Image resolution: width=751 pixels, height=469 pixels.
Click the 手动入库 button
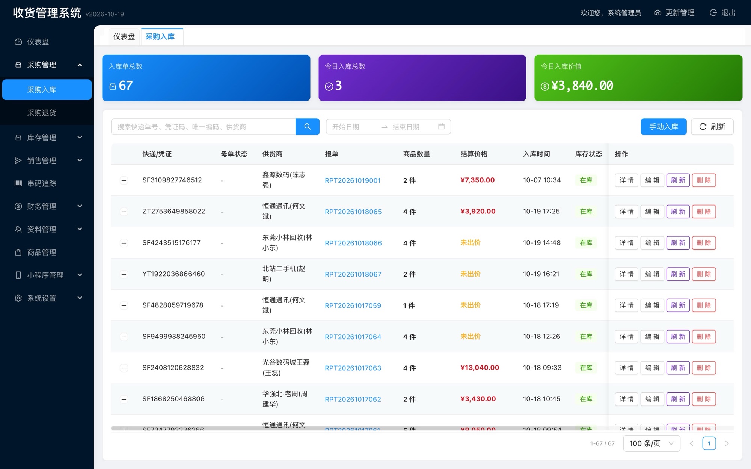[x=664, y=127]
